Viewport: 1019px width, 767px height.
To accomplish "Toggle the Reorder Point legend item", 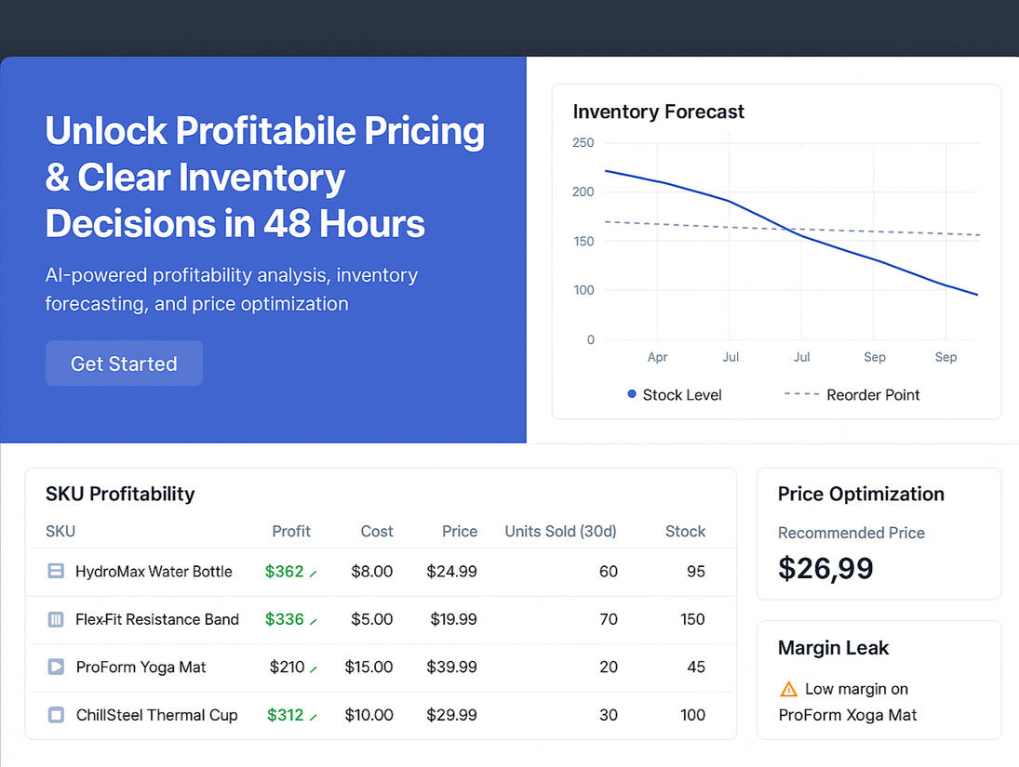I will tap(851, 394).
